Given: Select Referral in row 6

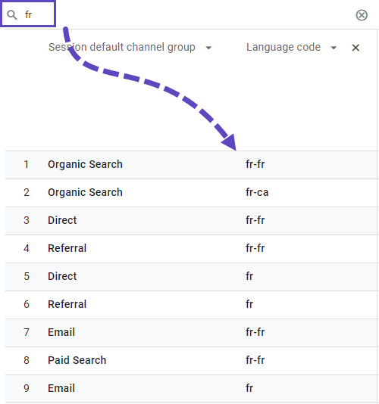Looking at the screenshot, I should (x=67, y=304).
